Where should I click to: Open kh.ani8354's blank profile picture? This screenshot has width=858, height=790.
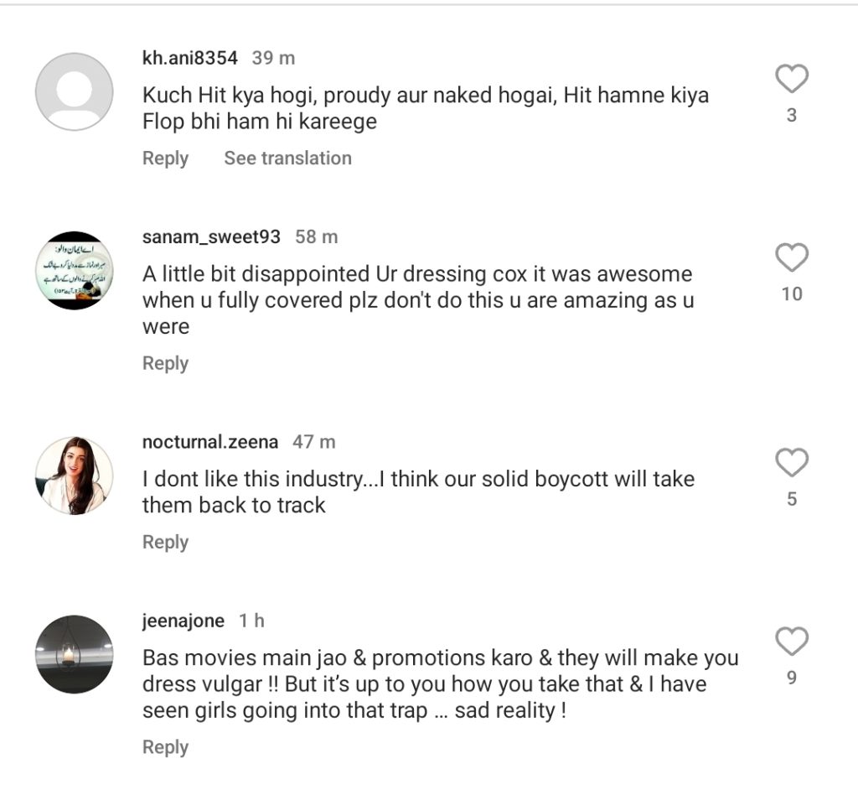pyautogui.click(x=74, y=91)
